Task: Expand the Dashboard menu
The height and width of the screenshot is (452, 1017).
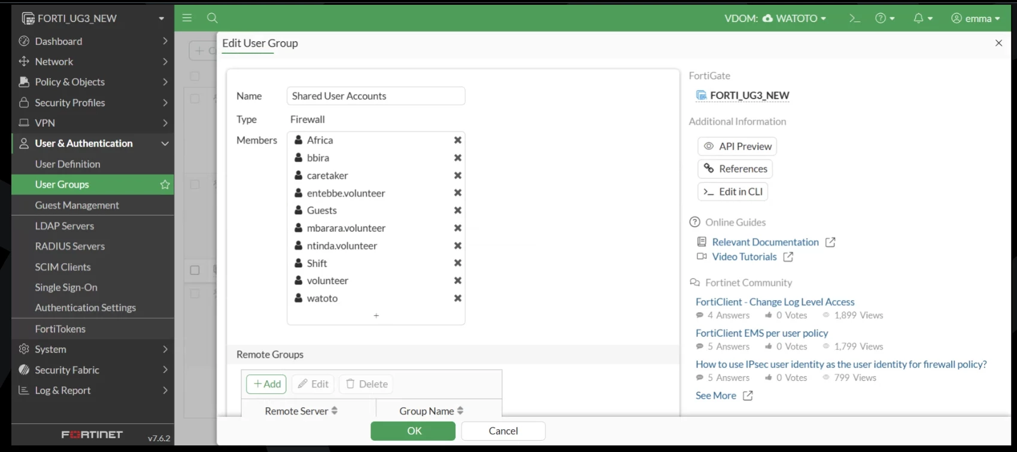Action: click(93, 41)
